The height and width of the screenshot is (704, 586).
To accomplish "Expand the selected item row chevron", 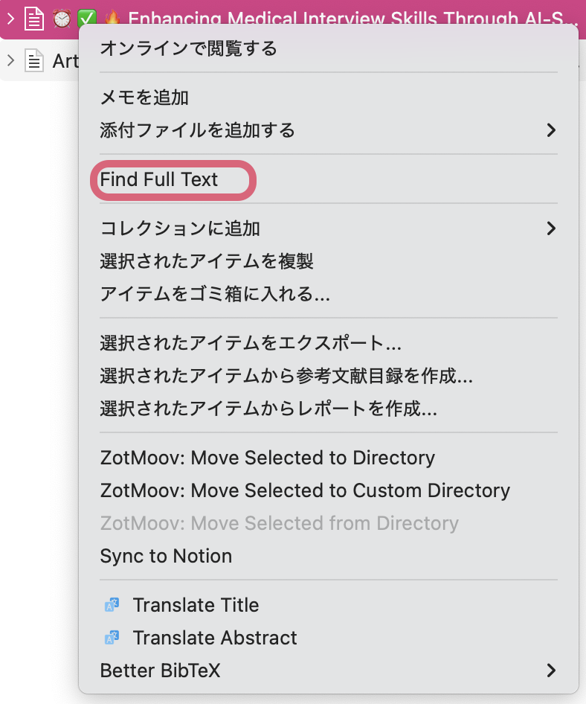I will click(x=10, y=19).
